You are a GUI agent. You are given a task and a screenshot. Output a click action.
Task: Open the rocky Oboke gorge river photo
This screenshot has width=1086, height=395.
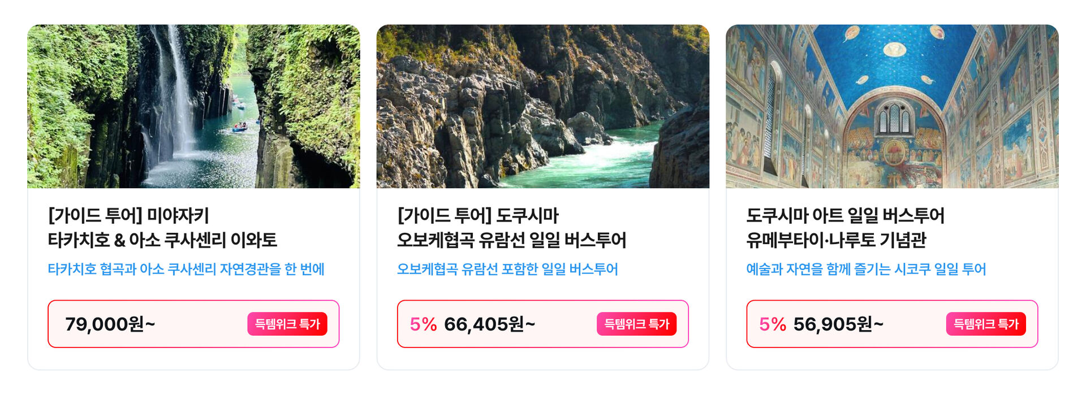(x=543, y=106)
